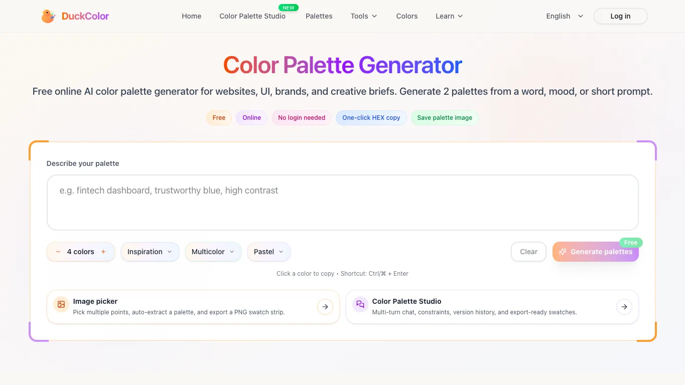The height and width of the screenshot is (385, 685).
Task: Click the minus icon to reduce colors
Action: tap(58, 252)
